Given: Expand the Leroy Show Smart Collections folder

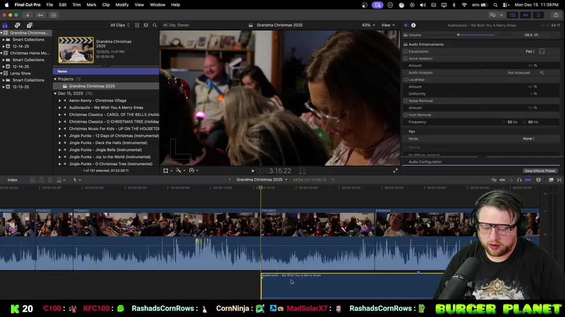Looking at the screenshot, I should click(x=4, y=80).
